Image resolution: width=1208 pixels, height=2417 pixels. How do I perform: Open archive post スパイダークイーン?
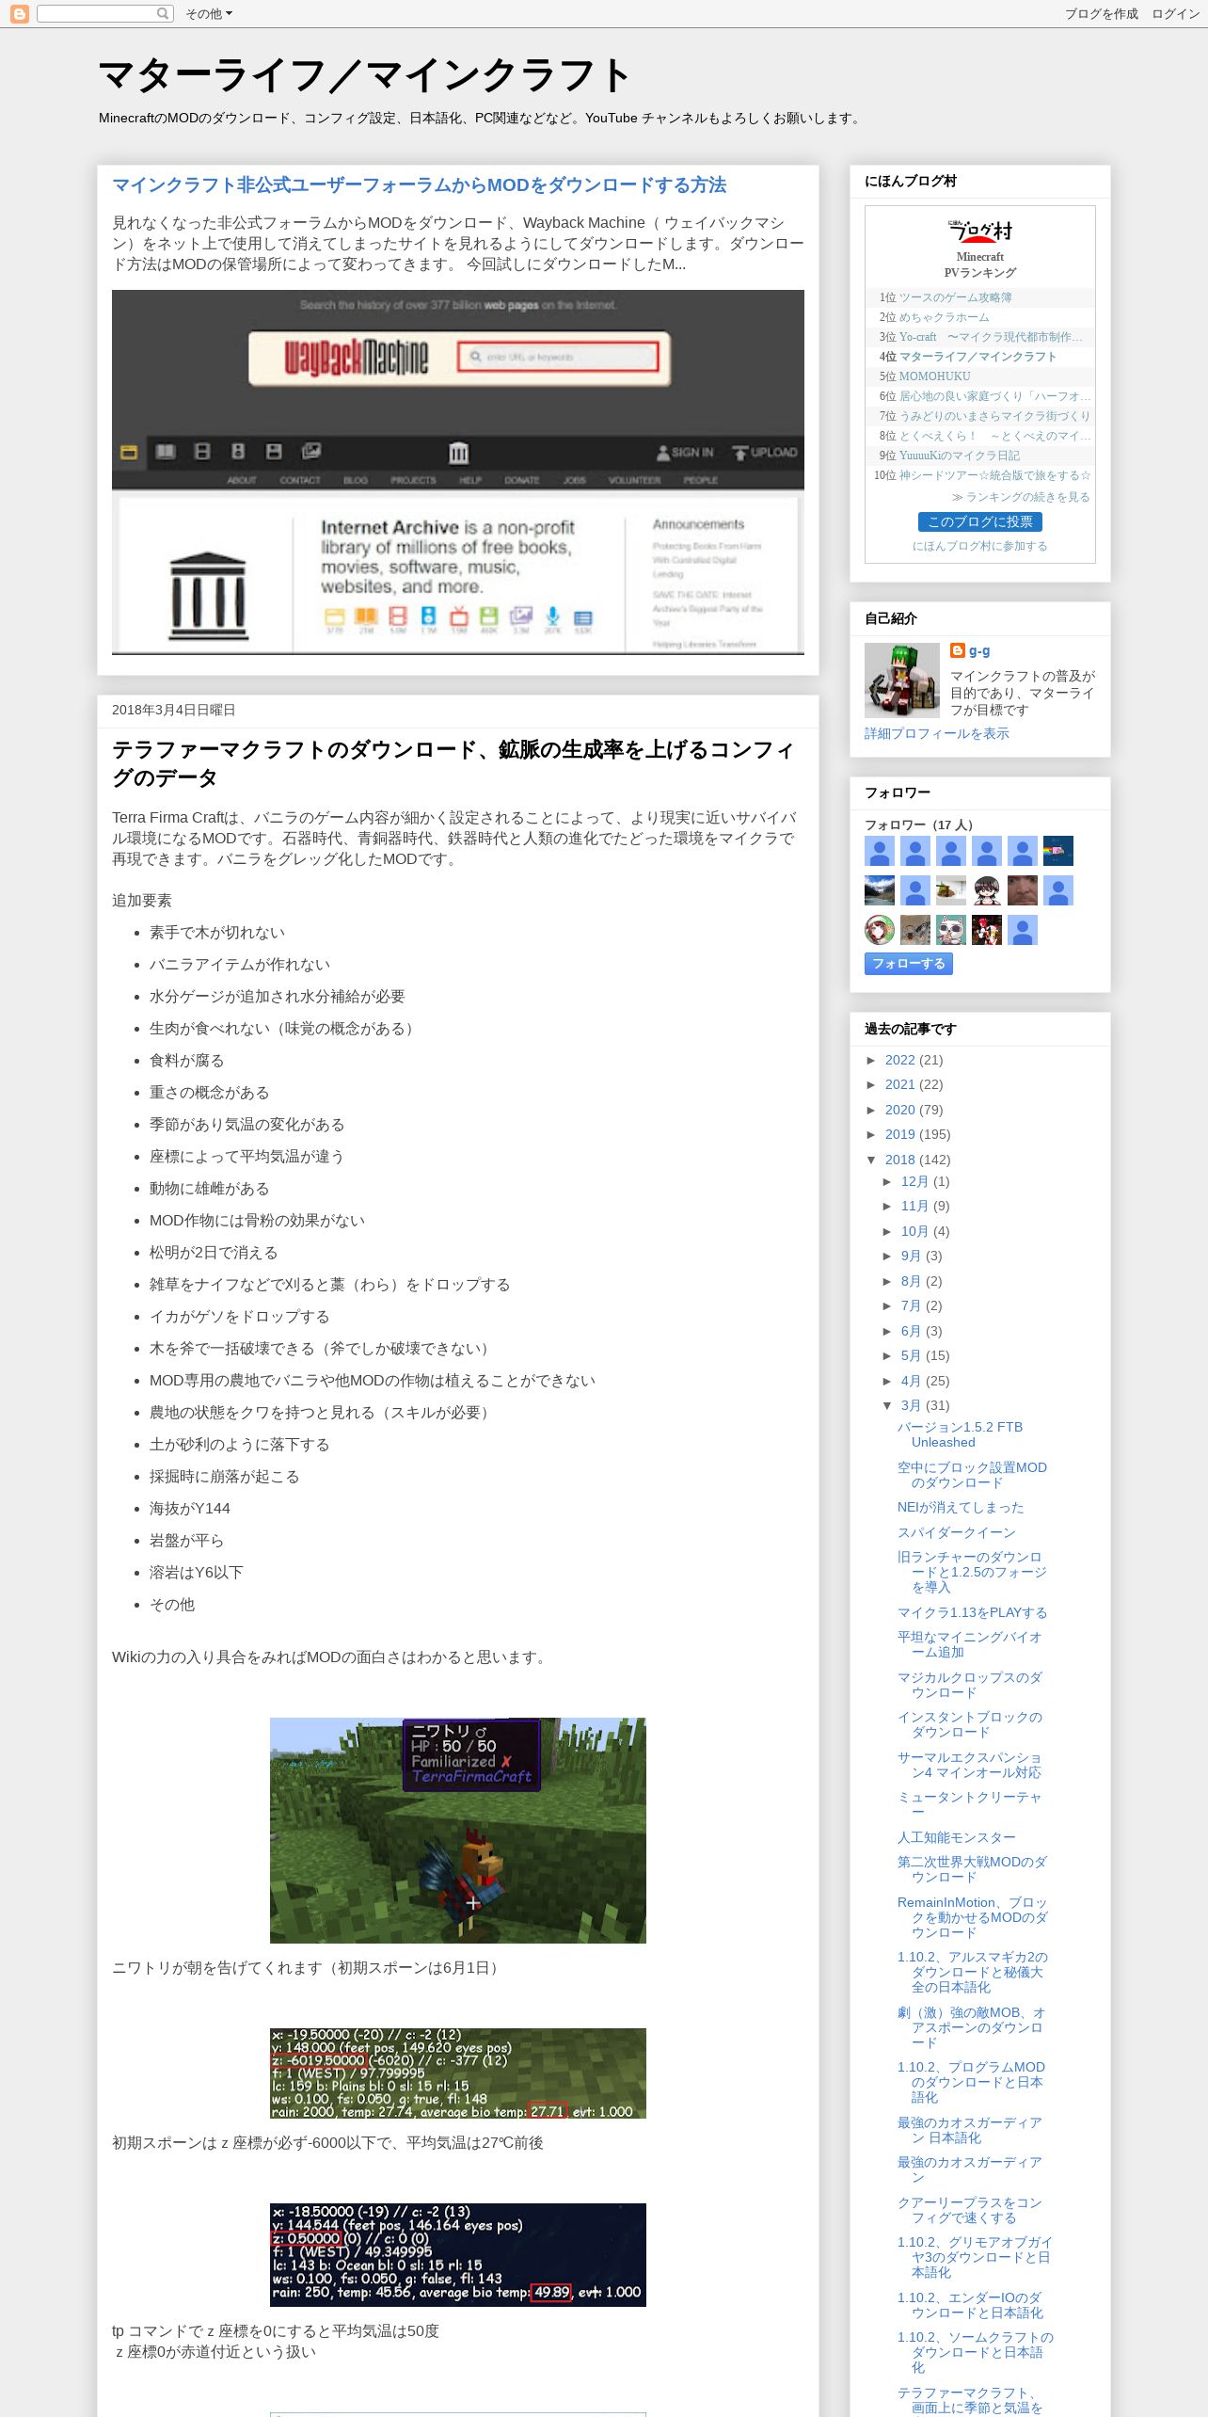coord(956,1532)
